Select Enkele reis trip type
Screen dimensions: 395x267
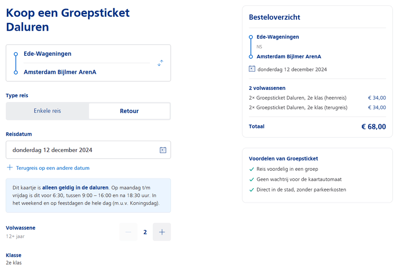pyautogui.click(x=47, y=111)
